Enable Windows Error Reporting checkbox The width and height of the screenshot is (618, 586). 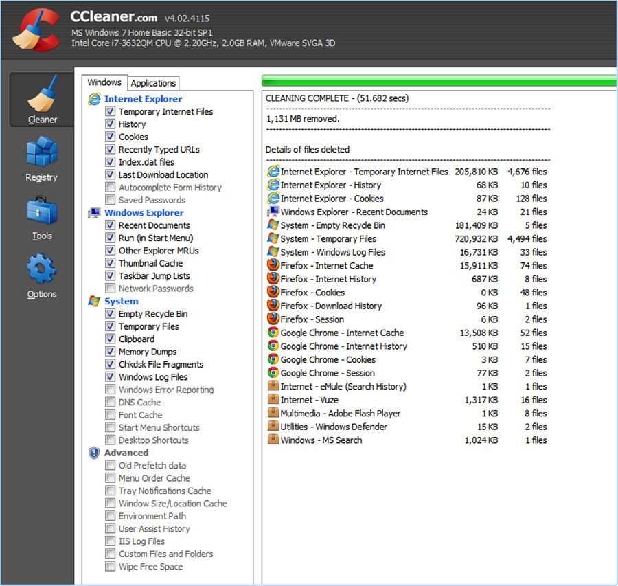tap(111, 390)
